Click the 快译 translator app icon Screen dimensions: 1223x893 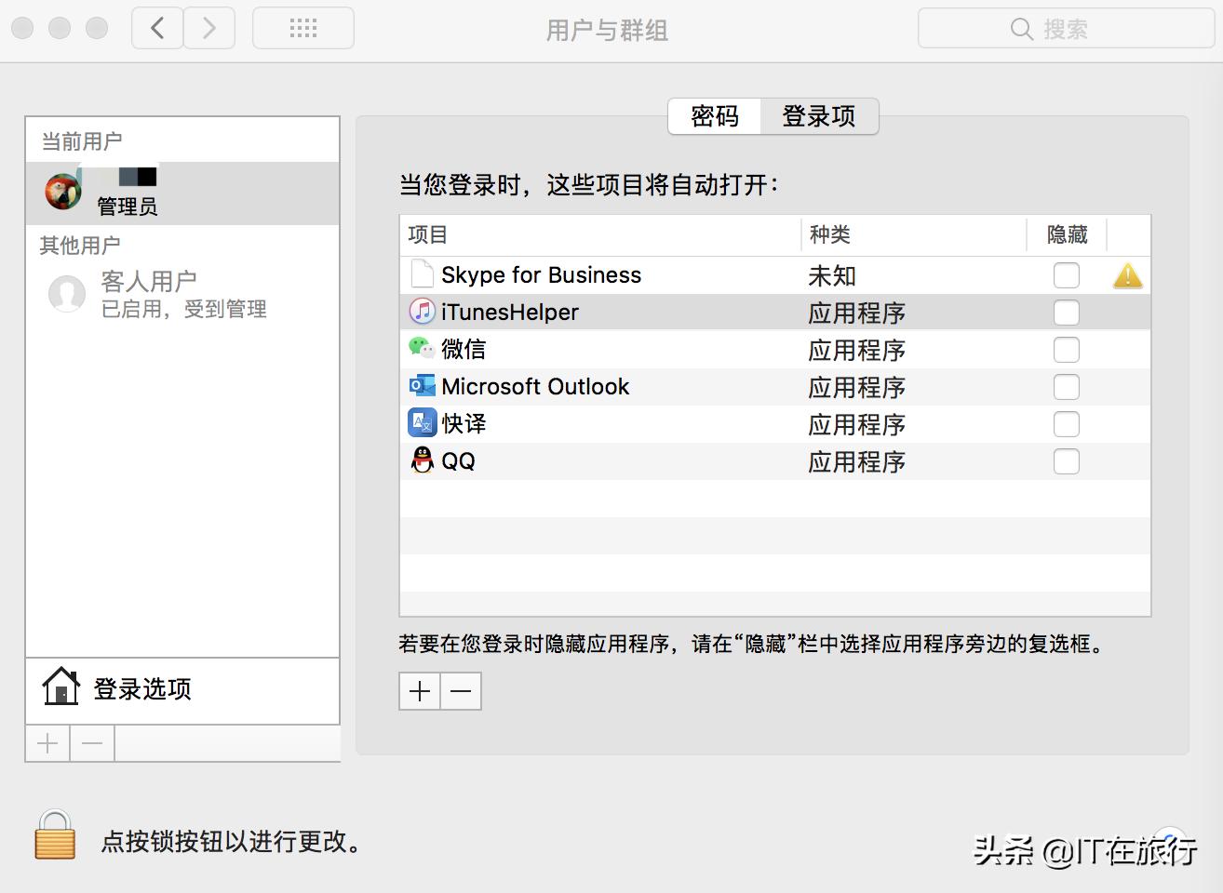(x=422, y=422)
